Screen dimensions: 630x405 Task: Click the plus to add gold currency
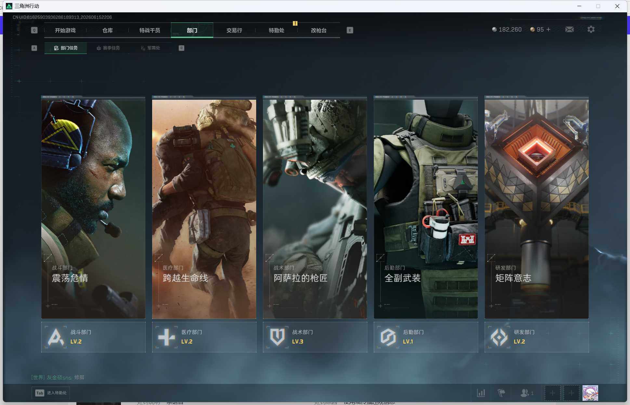tap(548, 30)
